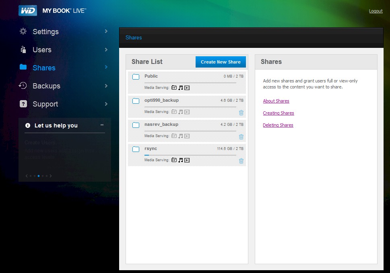
Task: Expand the Support menu chevron
Action: coord(106,104)
